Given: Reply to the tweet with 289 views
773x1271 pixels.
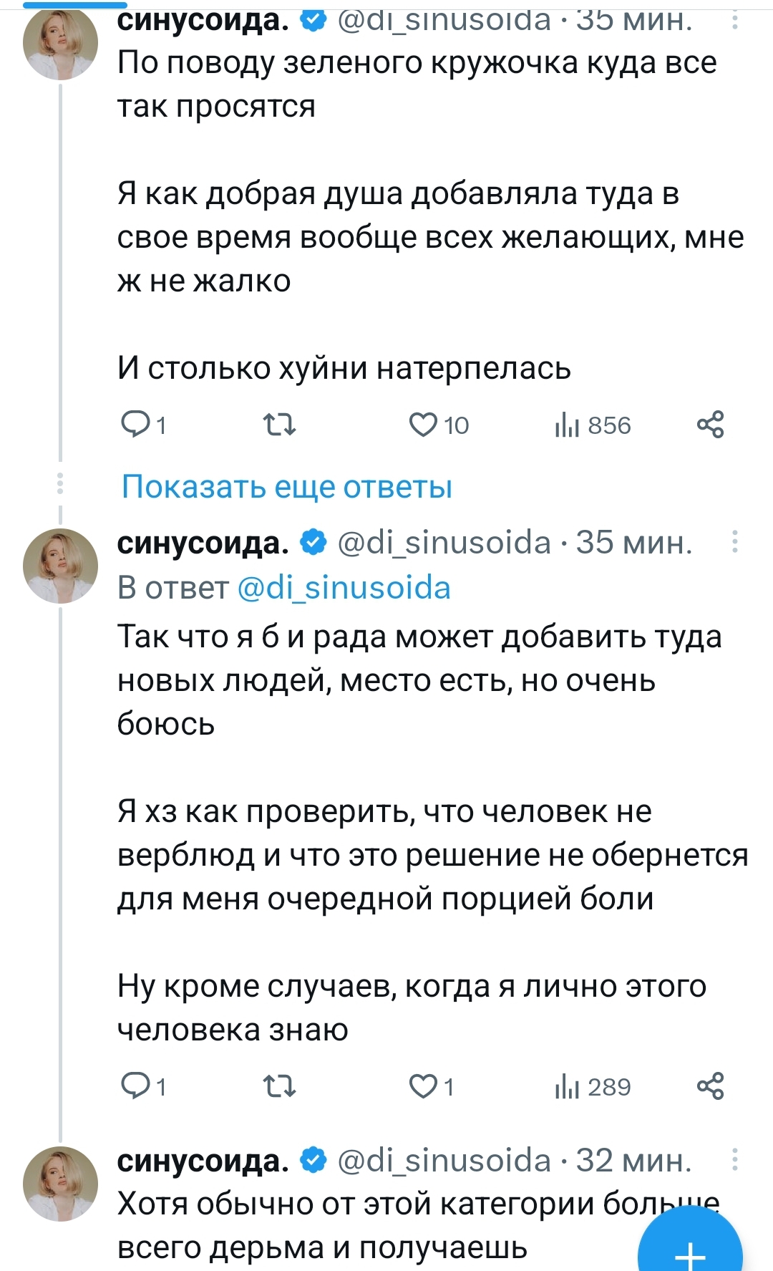Looking at the screenshot, I should (135, 1087).
